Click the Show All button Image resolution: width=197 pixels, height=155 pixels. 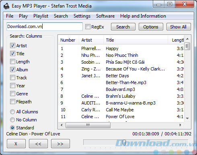[179, 27]
